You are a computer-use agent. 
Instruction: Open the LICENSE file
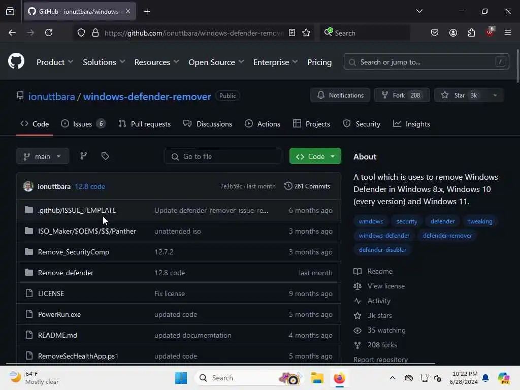click(51, 294)
